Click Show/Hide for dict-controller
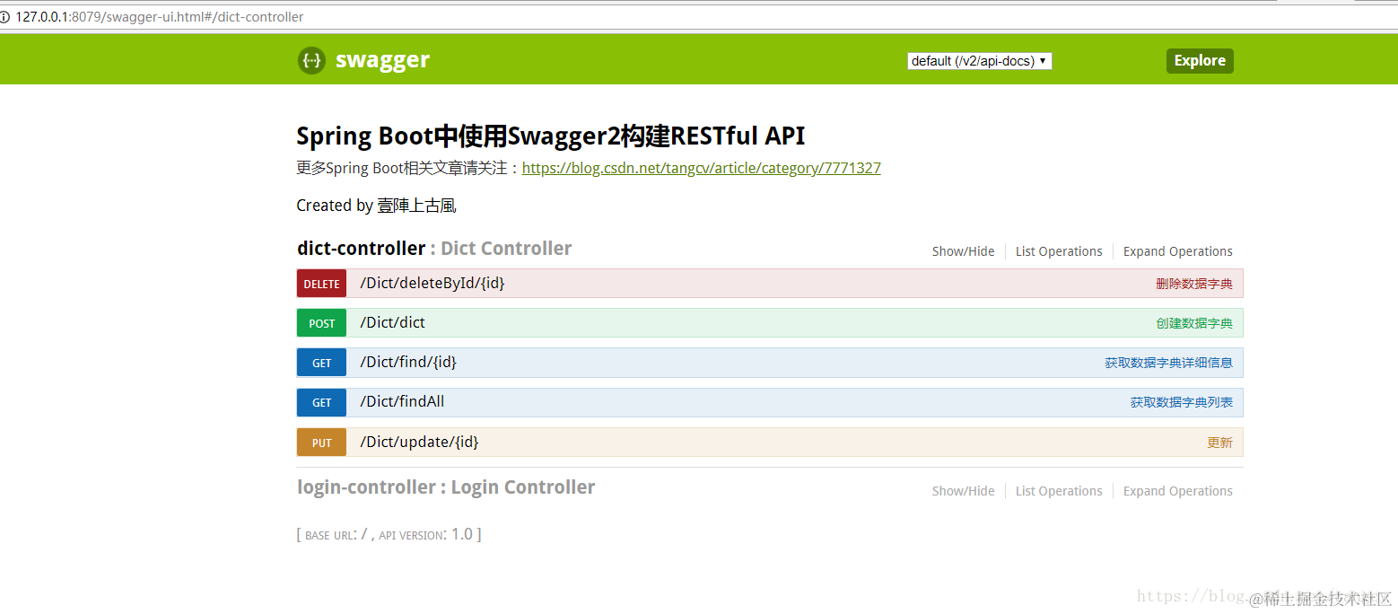This screenshot has width=1398, height=614. [x=963, y=251]
